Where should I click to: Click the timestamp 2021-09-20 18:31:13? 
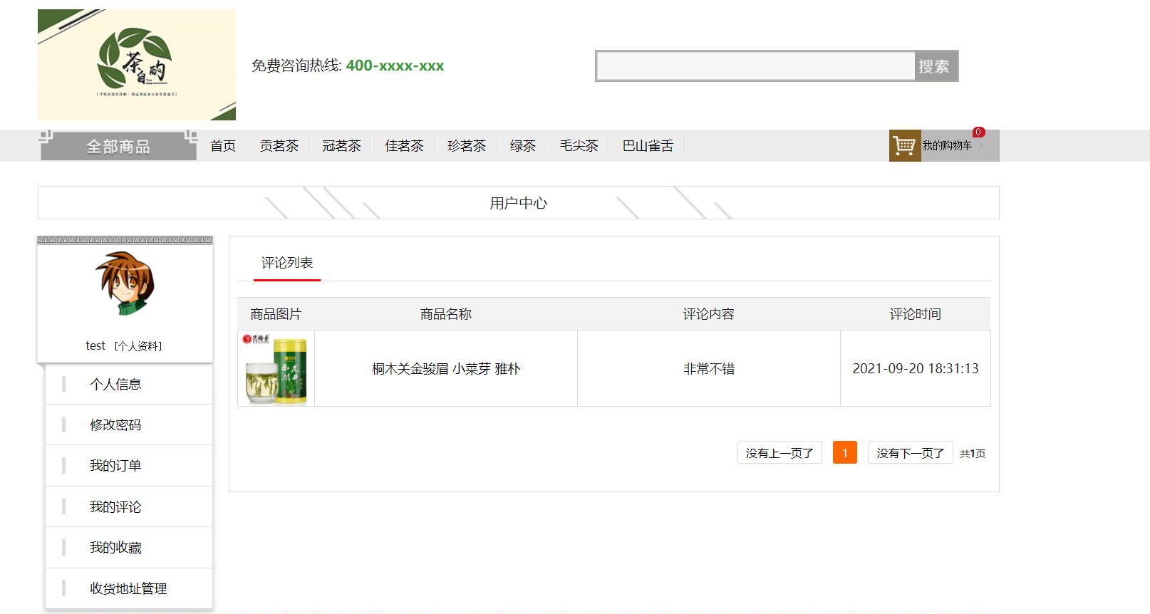pos(916,369)
